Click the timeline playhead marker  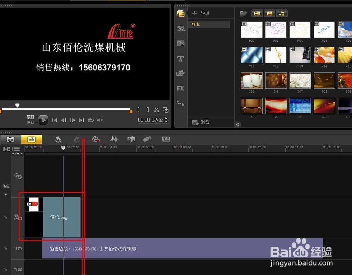63,148
